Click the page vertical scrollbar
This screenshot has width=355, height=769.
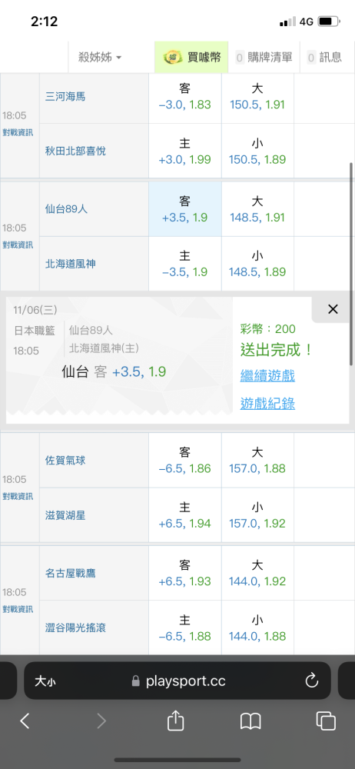(x=351, y=265)
